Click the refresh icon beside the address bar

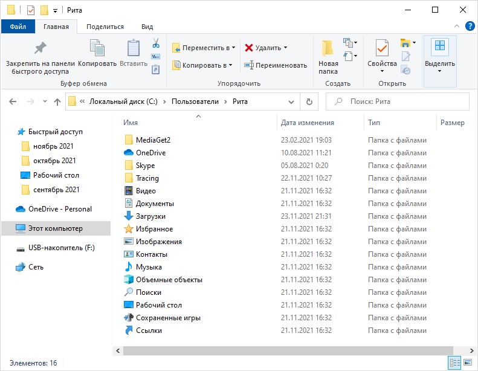(309, 102)
